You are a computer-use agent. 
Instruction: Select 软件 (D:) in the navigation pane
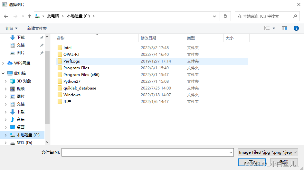click(24, 143)
